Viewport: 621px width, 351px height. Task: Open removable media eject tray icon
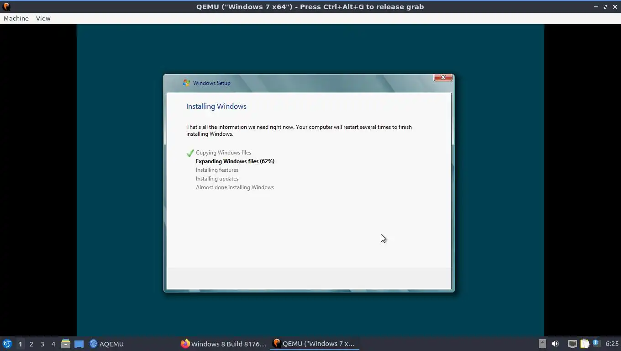coord(542,344)
